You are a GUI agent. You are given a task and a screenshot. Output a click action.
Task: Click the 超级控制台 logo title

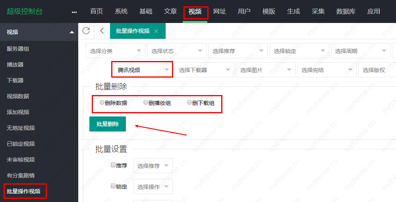(x=25, y=11)
